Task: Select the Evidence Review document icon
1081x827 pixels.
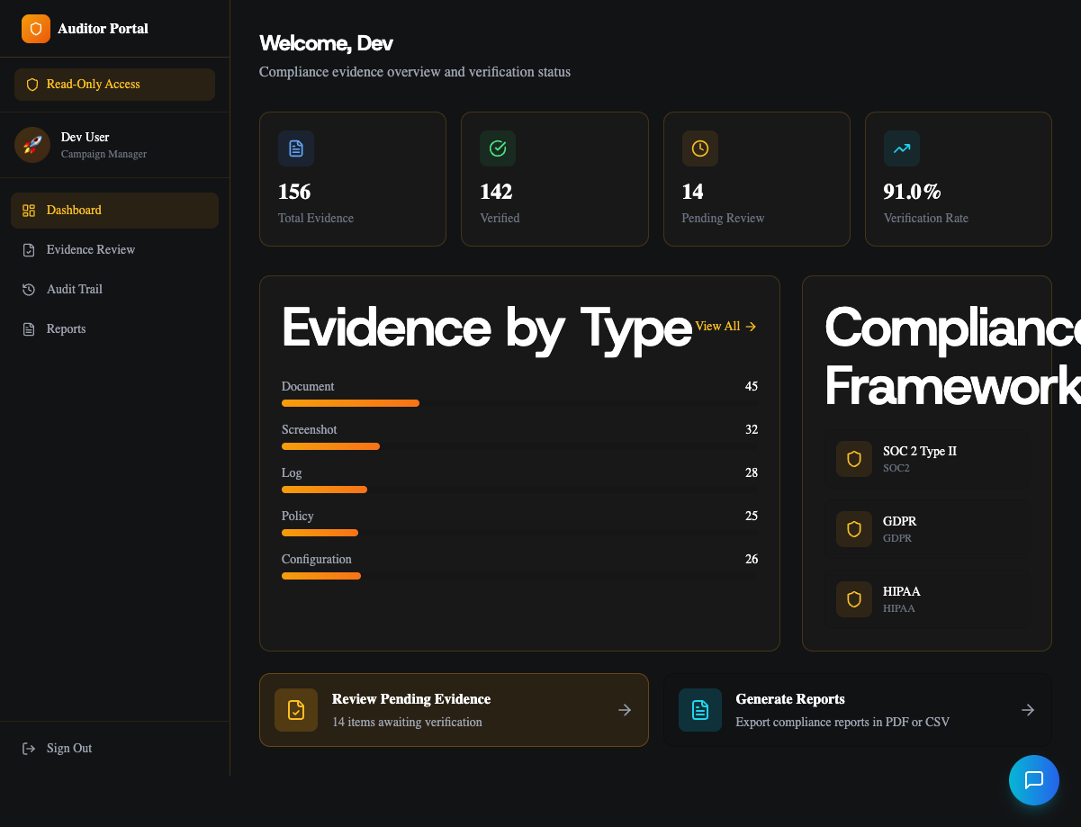Action: point(28,249)
